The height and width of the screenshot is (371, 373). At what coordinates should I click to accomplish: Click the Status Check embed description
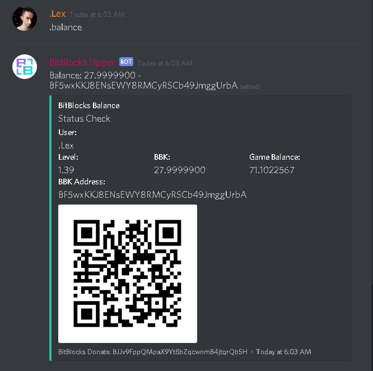[x=84, y=118]
